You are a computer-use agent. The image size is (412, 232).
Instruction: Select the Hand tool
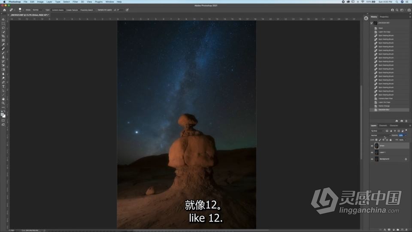(x=3, y=99)
